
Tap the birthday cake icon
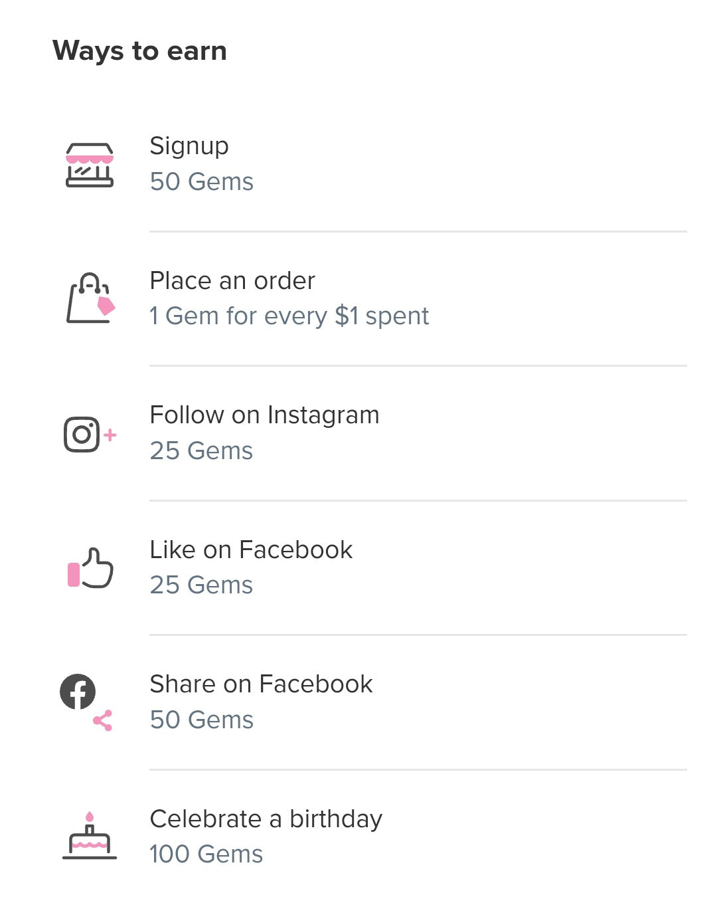point(90,836)
